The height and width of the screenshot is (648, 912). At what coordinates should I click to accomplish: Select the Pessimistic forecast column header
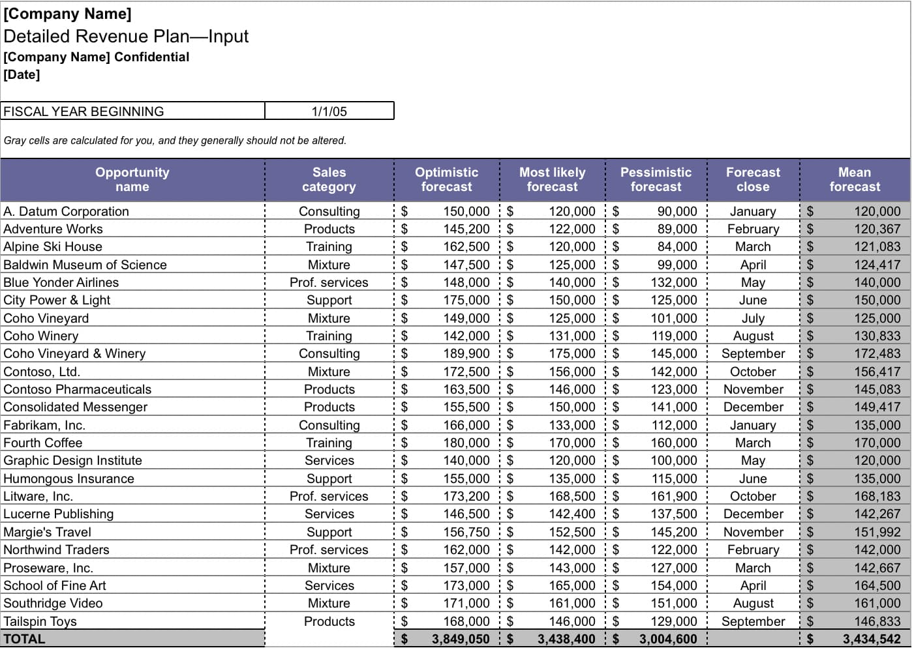656,180
